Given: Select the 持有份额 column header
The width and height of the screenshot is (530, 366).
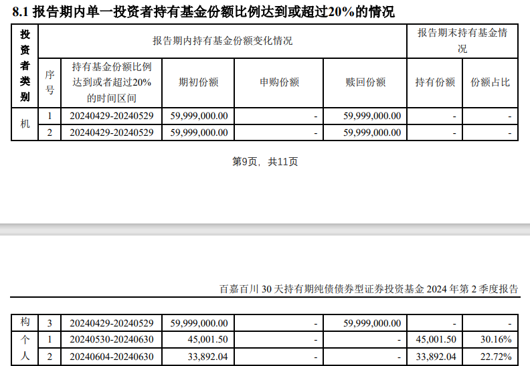Looking at the screenshot, I should click(x=435, y=82).
